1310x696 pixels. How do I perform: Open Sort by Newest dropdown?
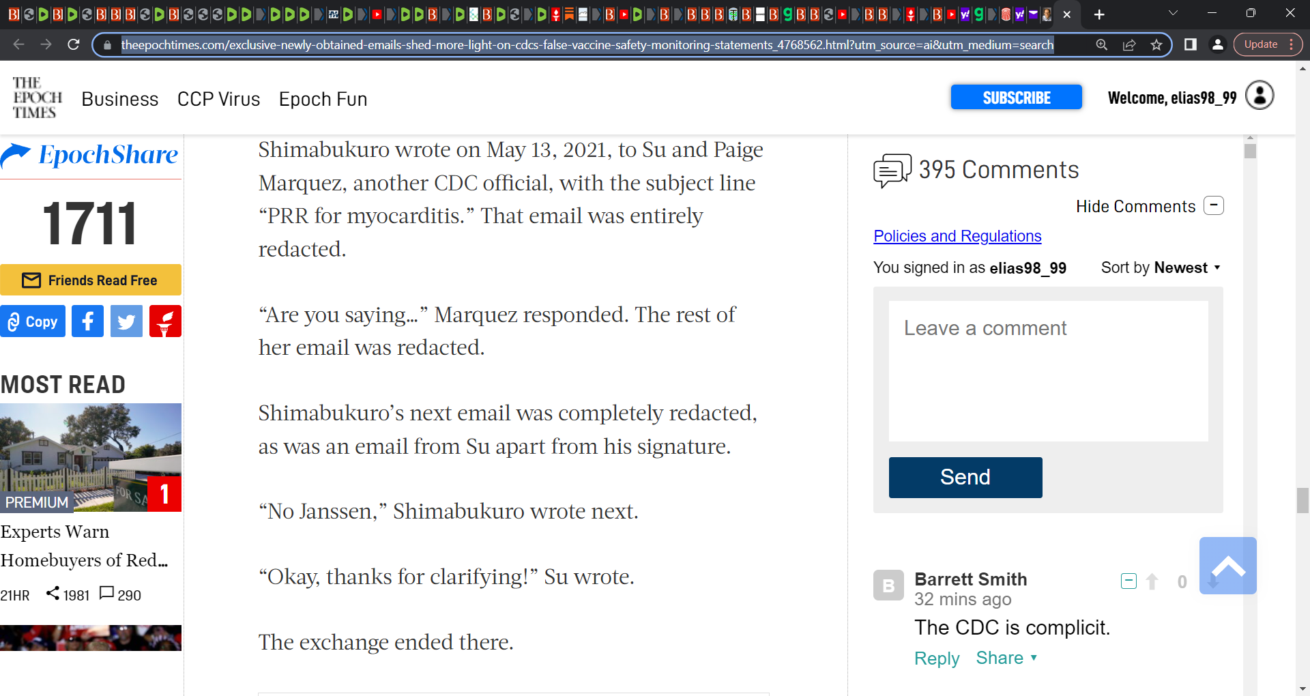(1161, 267)
